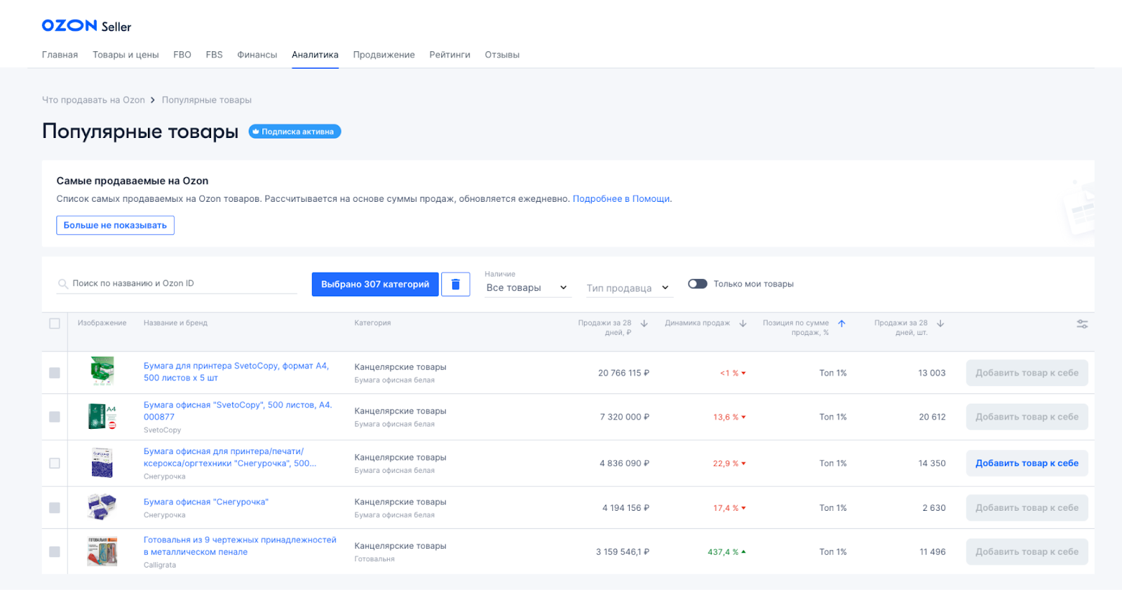Open the SvetoCopy 5-pack product thumbnail

pyautogui.click(x=102, y=371)
